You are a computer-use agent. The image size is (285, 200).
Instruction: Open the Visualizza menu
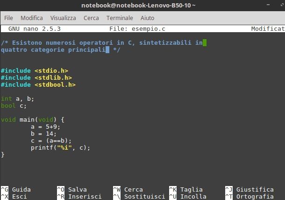coord(63,18)
